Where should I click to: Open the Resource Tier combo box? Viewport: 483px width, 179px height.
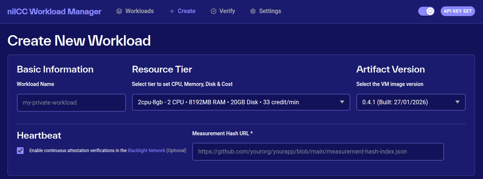(236, 102)
